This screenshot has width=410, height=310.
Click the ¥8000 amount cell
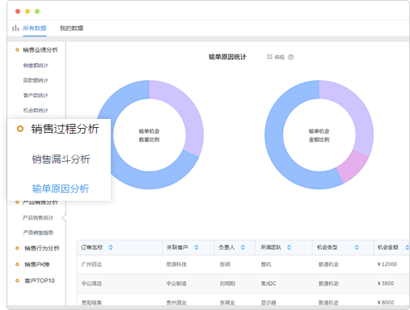[386, 302]
